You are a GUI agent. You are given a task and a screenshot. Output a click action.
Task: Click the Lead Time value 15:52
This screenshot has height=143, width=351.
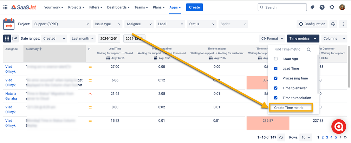[115, 121]
